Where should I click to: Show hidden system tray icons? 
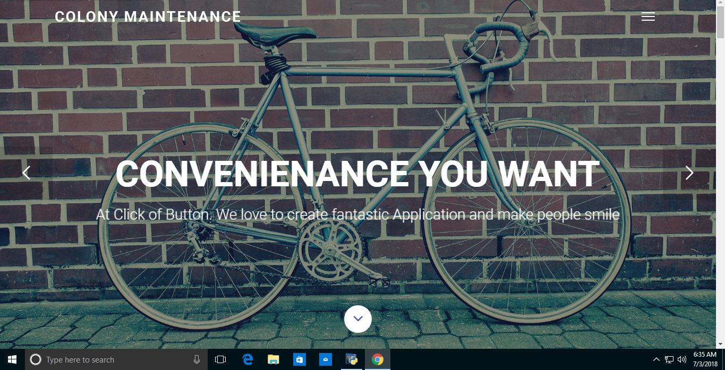click(x=656, y=359)
